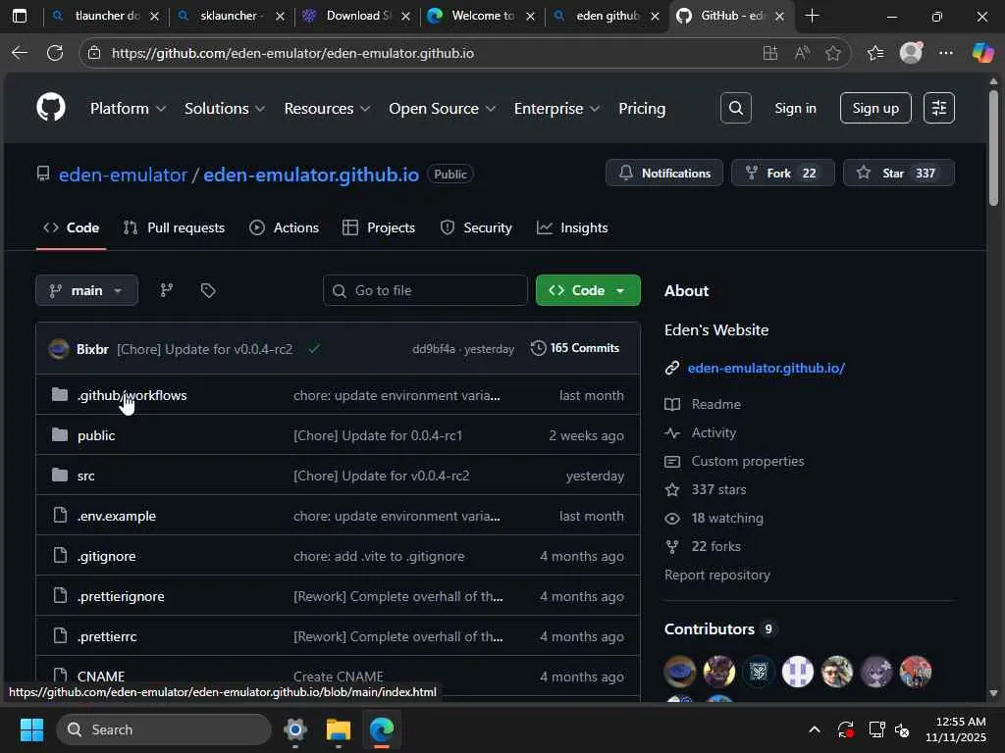Open File Explorer from the taskbar

point(339,729)
